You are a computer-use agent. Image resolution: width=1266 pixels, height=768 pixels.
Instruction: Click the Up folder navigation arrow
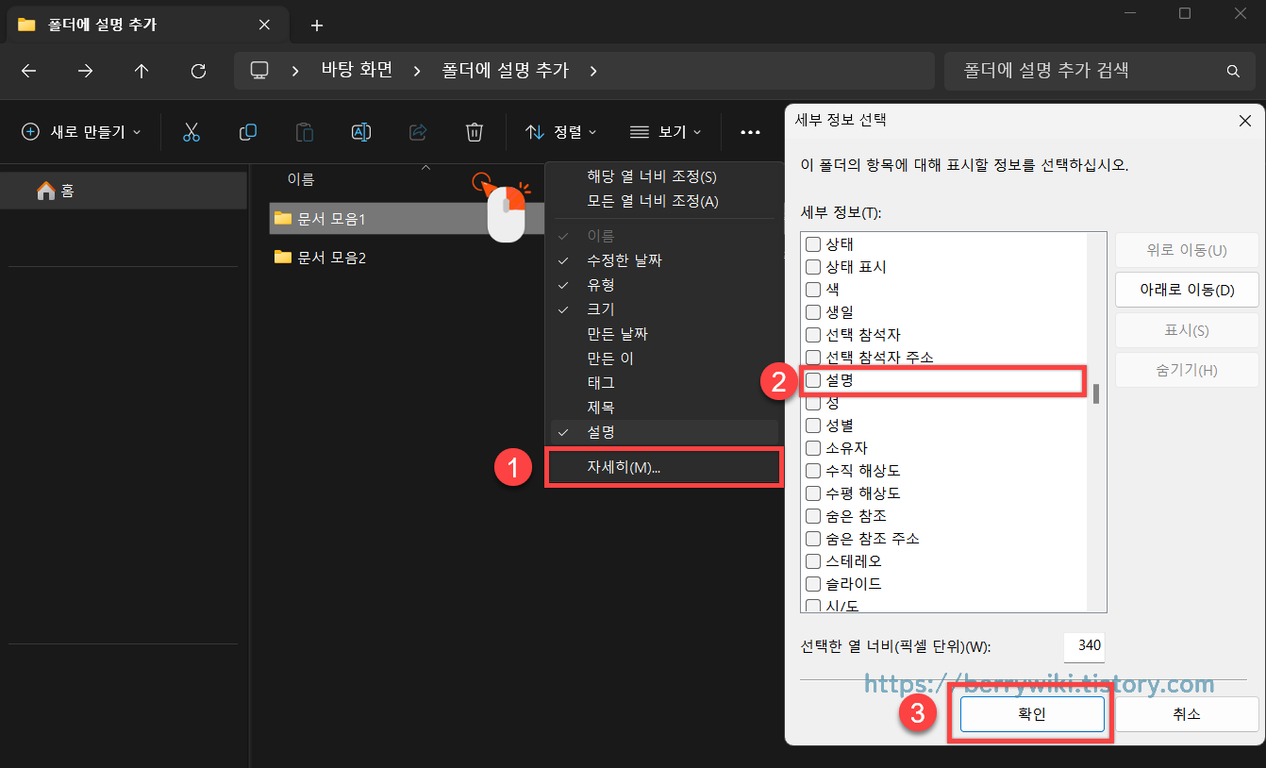[x=142, y=70]
